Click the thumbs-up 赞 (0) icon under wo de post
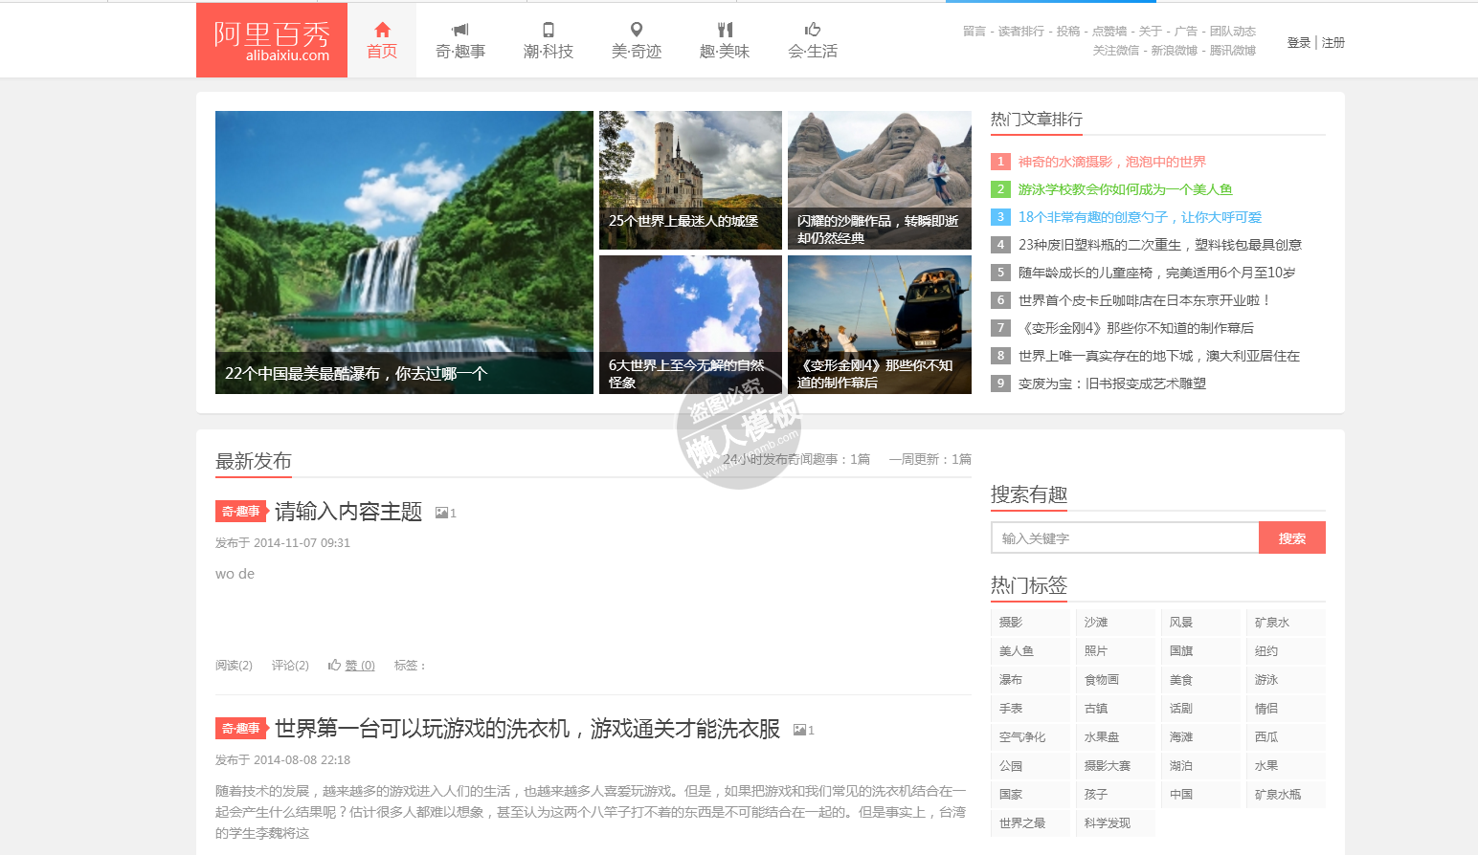 click(334, 665)
